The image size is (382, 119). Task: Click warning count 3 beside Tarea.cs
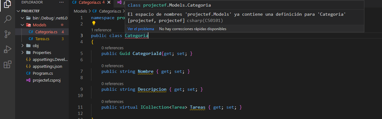click(63, 39)
